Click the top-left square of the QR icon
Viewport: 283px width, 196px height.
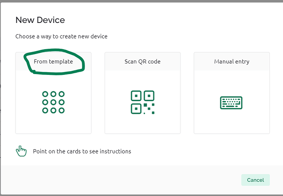pyautogui.click(x=136, y=96)
